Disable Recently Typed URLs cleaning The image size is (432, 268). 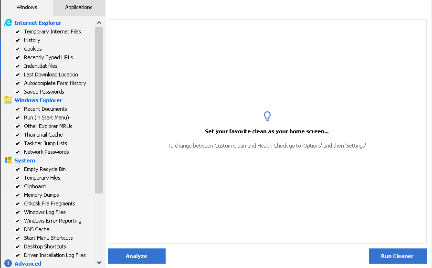[18, 57]
